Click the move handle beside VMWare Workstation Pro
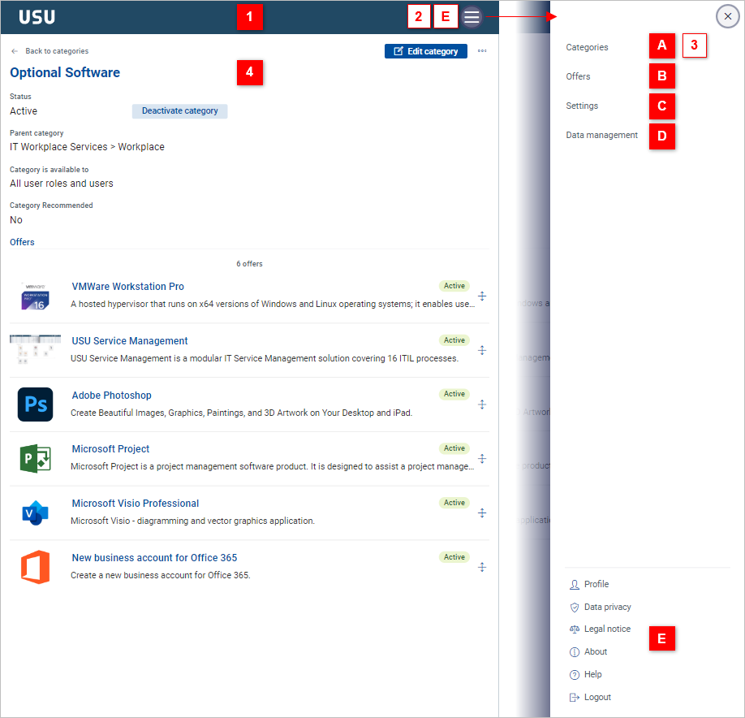745x718 pixels. 482,296
